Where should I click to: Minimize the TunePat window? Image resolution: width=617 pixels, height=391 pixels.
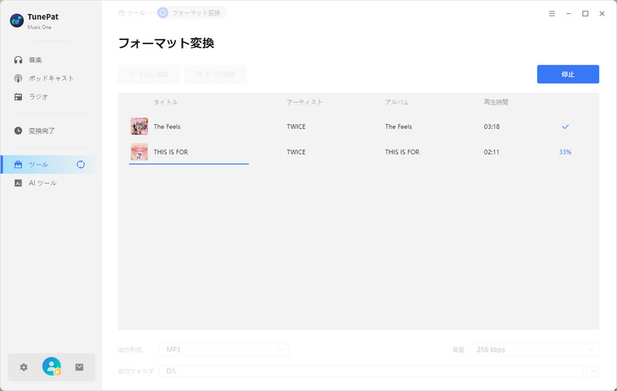(x=568, y=13)
